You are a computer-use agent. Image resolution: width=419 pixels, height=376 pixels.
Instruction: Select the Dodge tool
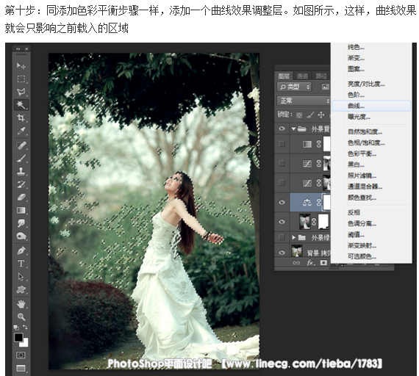[21, 236]
